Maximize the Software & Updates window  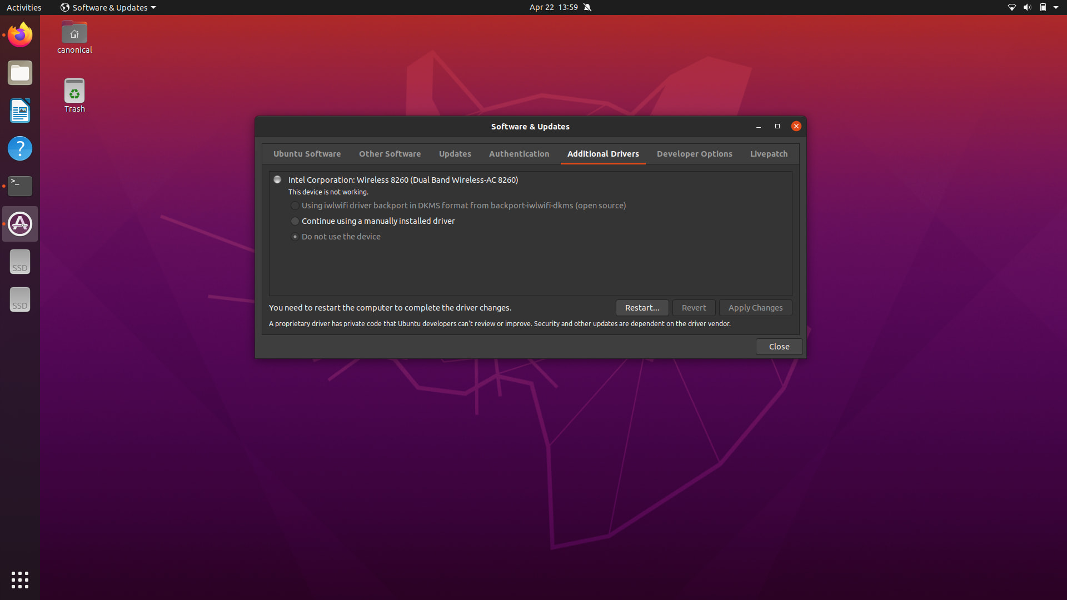[777, 127]
